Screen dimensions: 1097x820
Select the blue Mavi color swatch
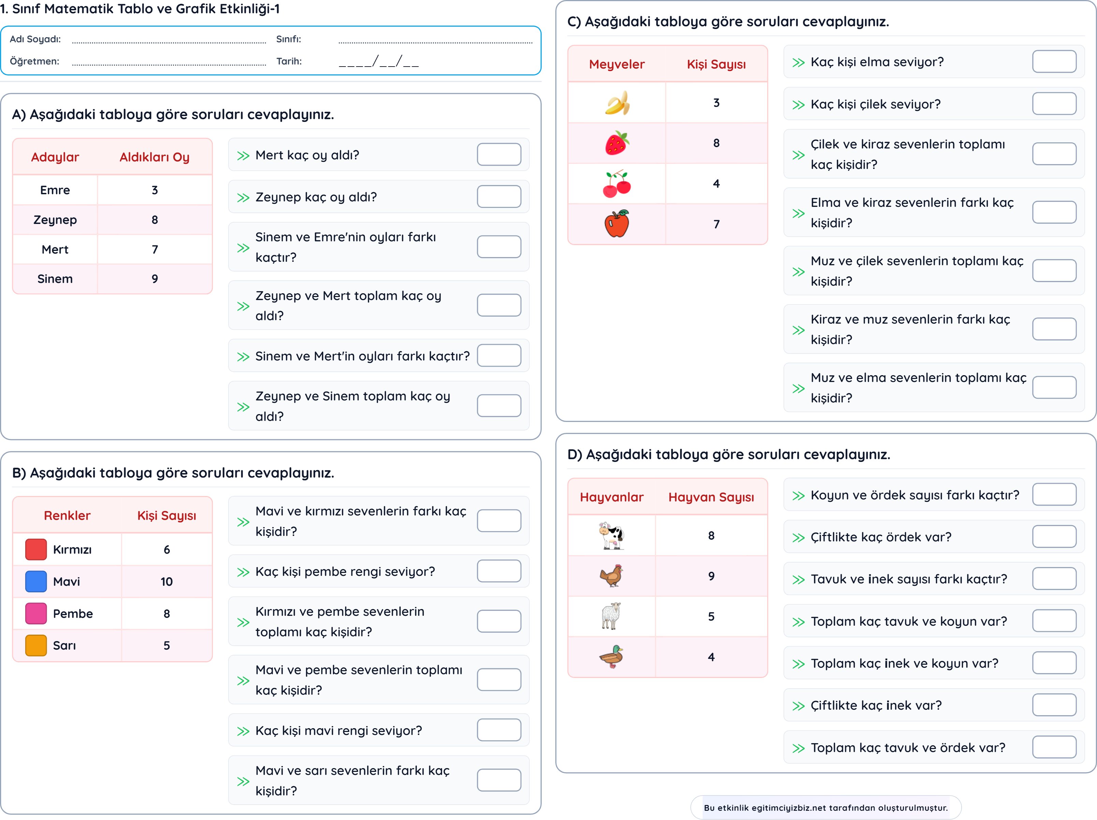point(36,581)
